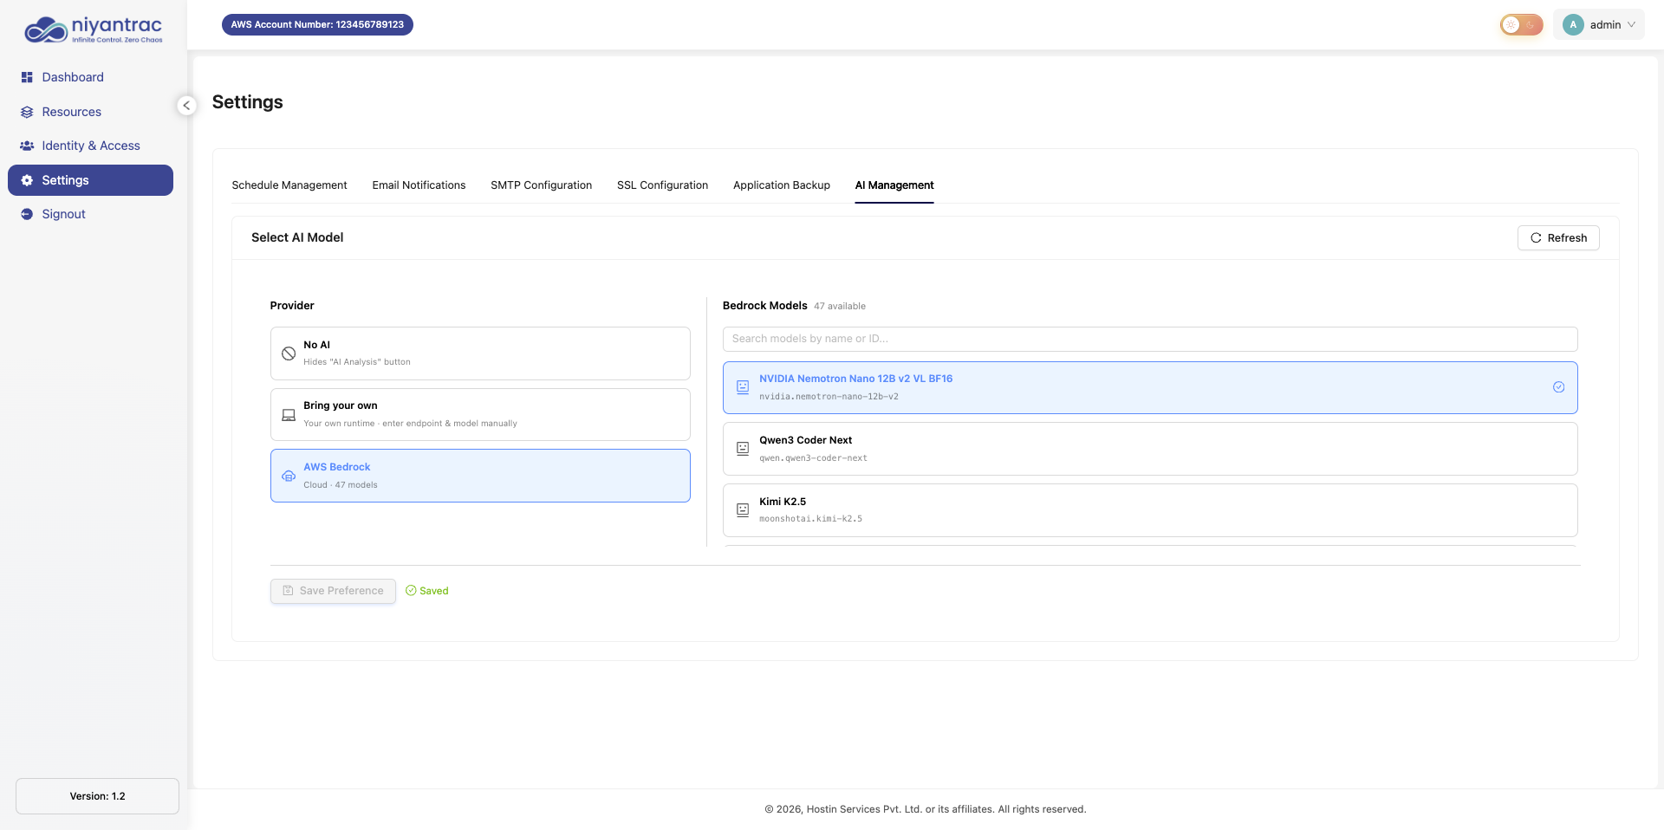This screenshot has height=830, width=1664.
Task: Click the Refresh button
Action: (1558, 238)
